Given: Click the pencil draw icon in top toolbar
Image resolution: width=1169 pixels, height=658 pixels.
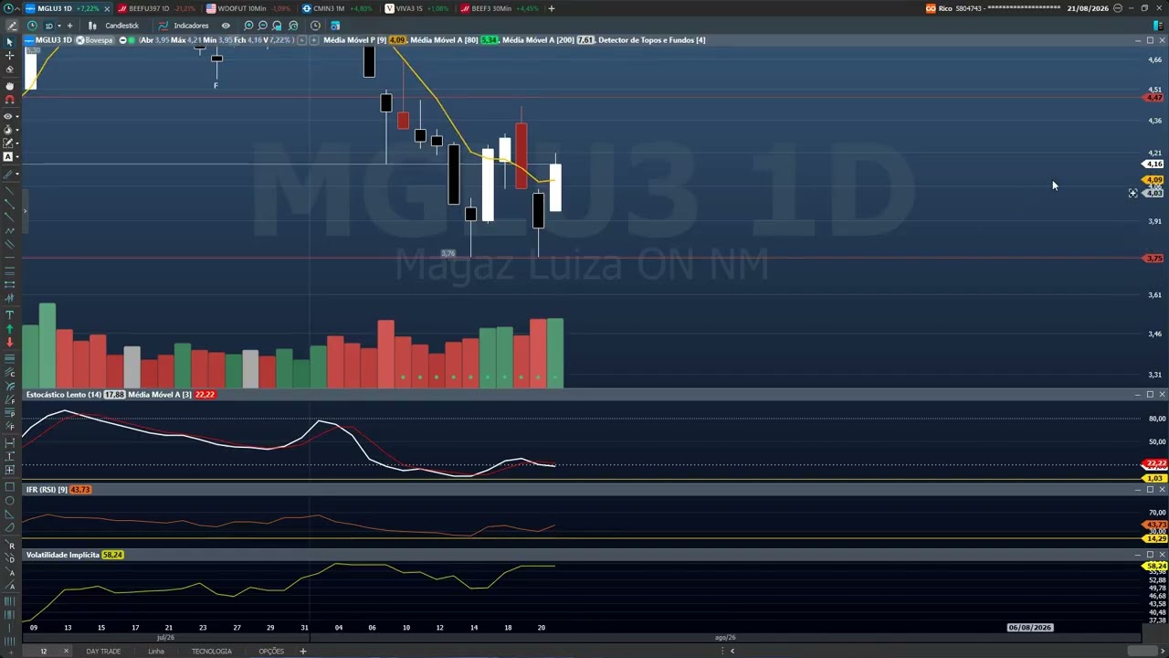Looking at the screenshot, I should click(x=12, y=26).
